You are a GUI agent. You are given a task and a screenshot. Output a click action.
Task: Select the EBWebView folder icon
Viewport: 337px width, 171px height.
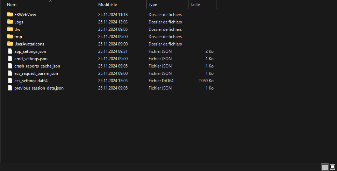coord(10,14)
